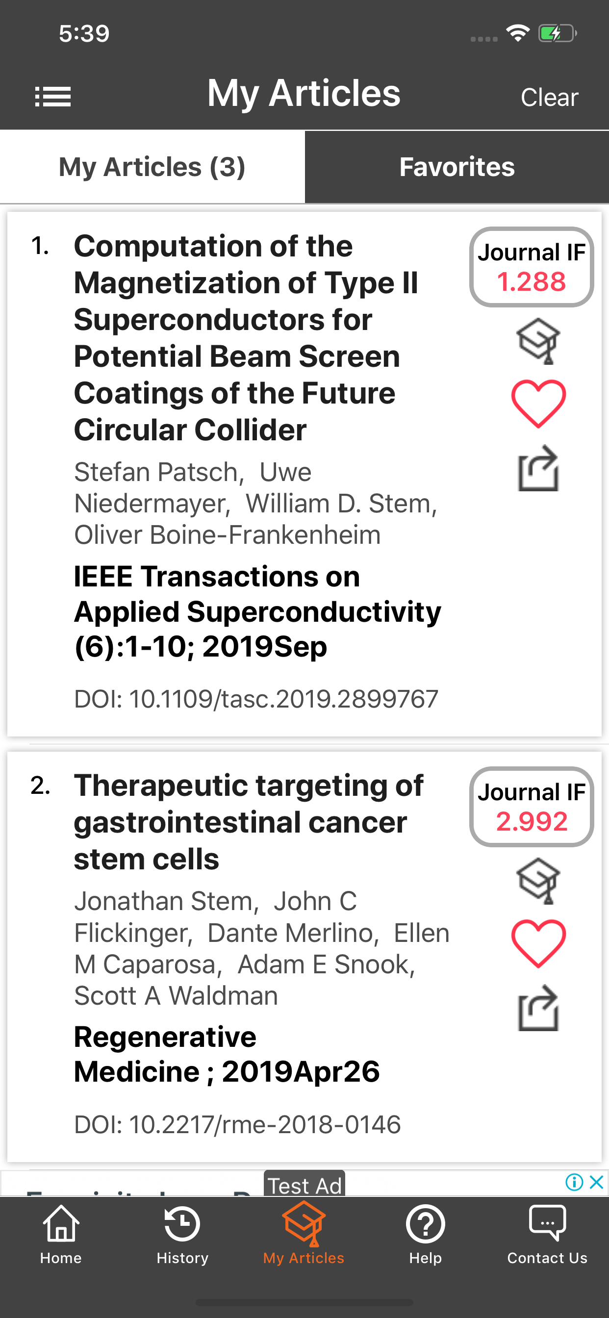
Task: Tap the graduation cap icon for article 1
Action: pos(538,341)
